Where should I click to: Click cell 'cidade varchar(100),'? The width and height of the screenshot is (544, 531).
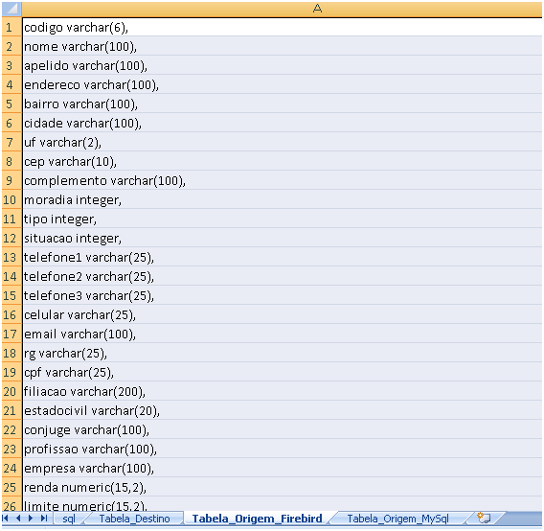pos(283,123)
